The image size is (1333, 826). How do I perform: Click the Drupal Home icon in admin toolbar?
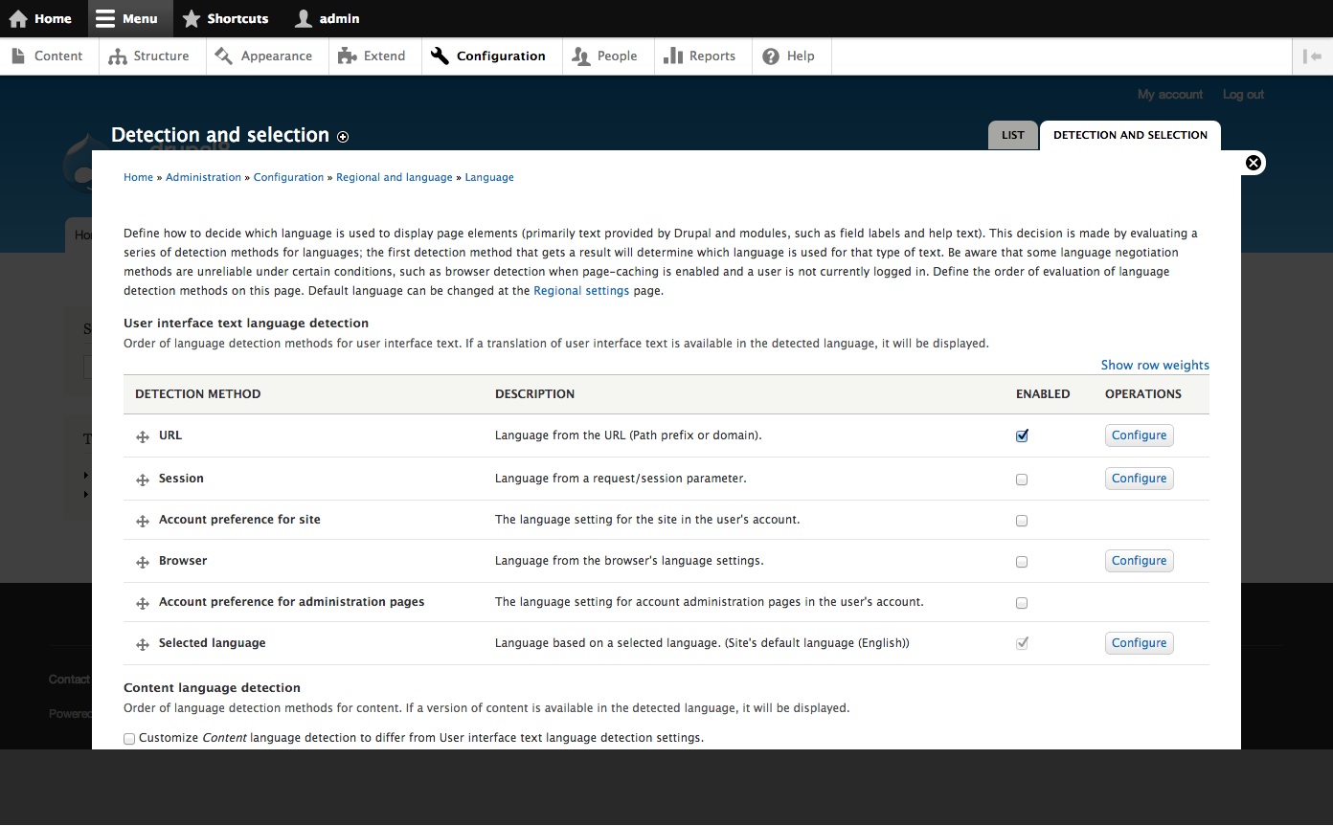[x=19, y=18]
